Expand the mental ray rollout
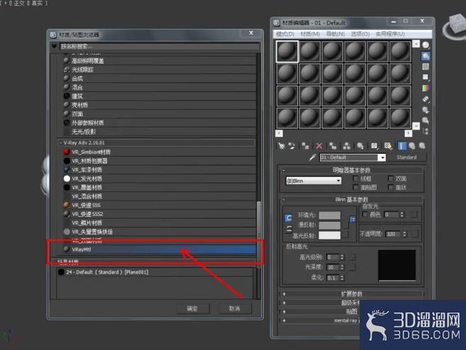The image size is (466, 350). [320, 320]
